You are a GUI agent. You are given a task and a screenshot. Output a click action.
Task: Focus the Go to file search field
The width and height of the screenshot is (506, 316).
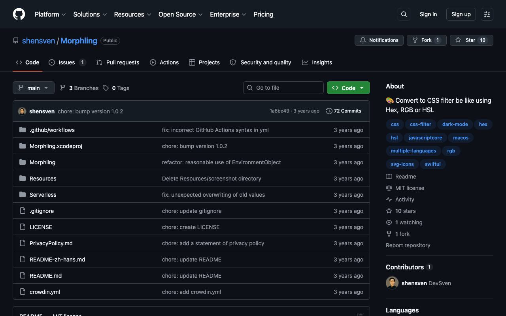283,88
